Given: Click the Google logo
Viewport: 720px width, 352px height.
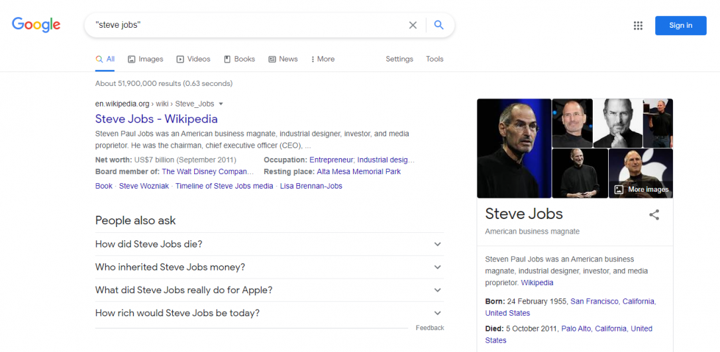Looking at the screenshot, I should [36, 24].
